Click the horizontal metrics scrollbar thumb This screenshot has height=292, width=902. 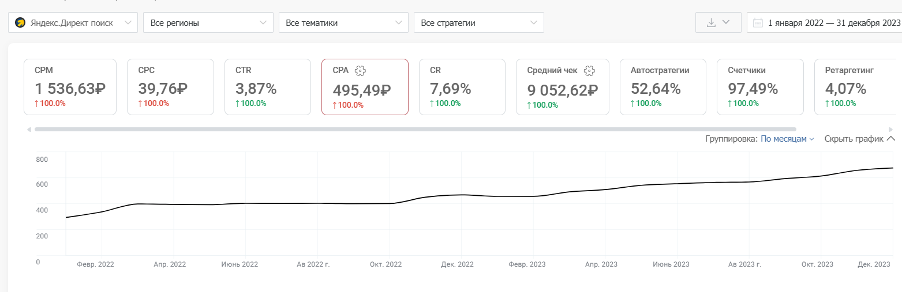[415, 130]
